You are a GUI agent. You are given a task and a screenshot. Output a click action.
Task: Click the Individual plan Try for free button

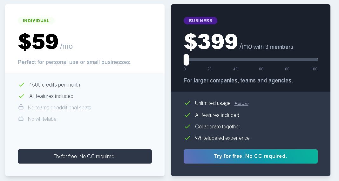(85, 156)
